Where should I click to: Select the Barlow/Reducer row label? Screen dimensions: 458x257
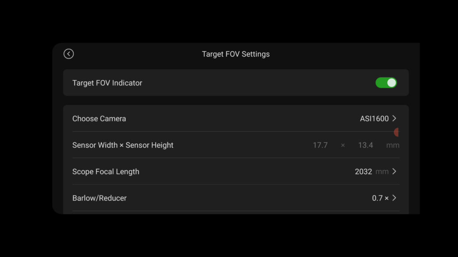tap(99, 198)
